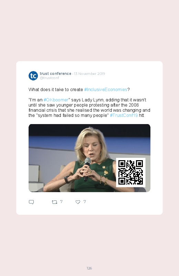
Task: Click the heart like icon
Action: click(x=78, y=202)
